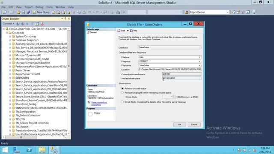Select the MicrosoftDynamicsAX database in tree

tap(28, 55)
